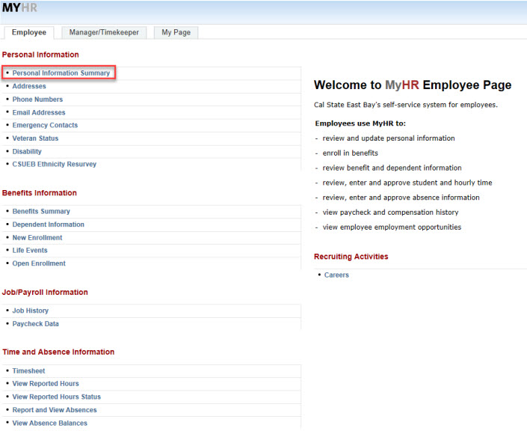This screenshot has height=431, width=527.
Task: Open the Phone Numbers link
Action: (37, 100)
